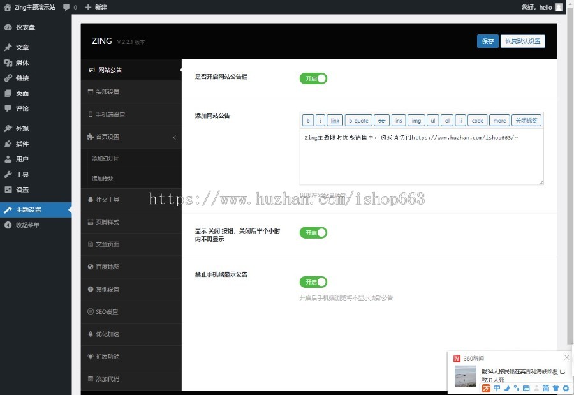Click the 插件 plugin icon
Image resolution: width=574 pixels, height=395 pixels.
pyautogui.click(x=8, y=144)
